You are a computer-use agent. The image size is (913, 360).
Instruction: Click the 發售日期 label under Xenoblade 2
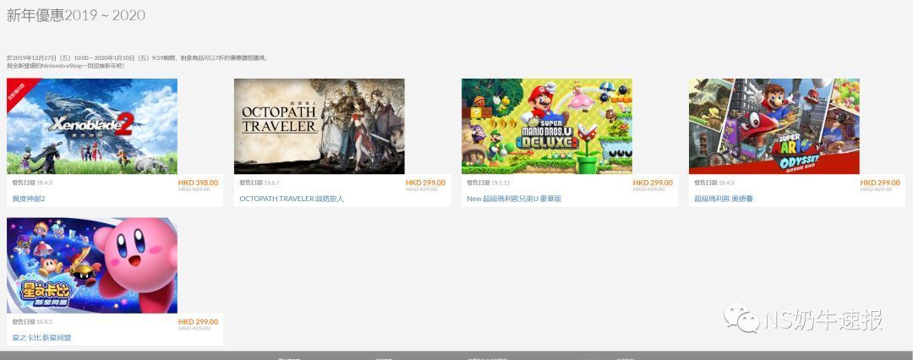click(x=24, y=183)
